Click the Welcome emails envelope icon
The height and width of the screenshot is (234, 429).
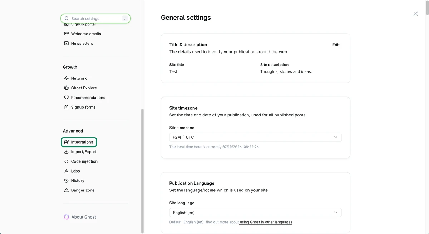coord(66,34)
